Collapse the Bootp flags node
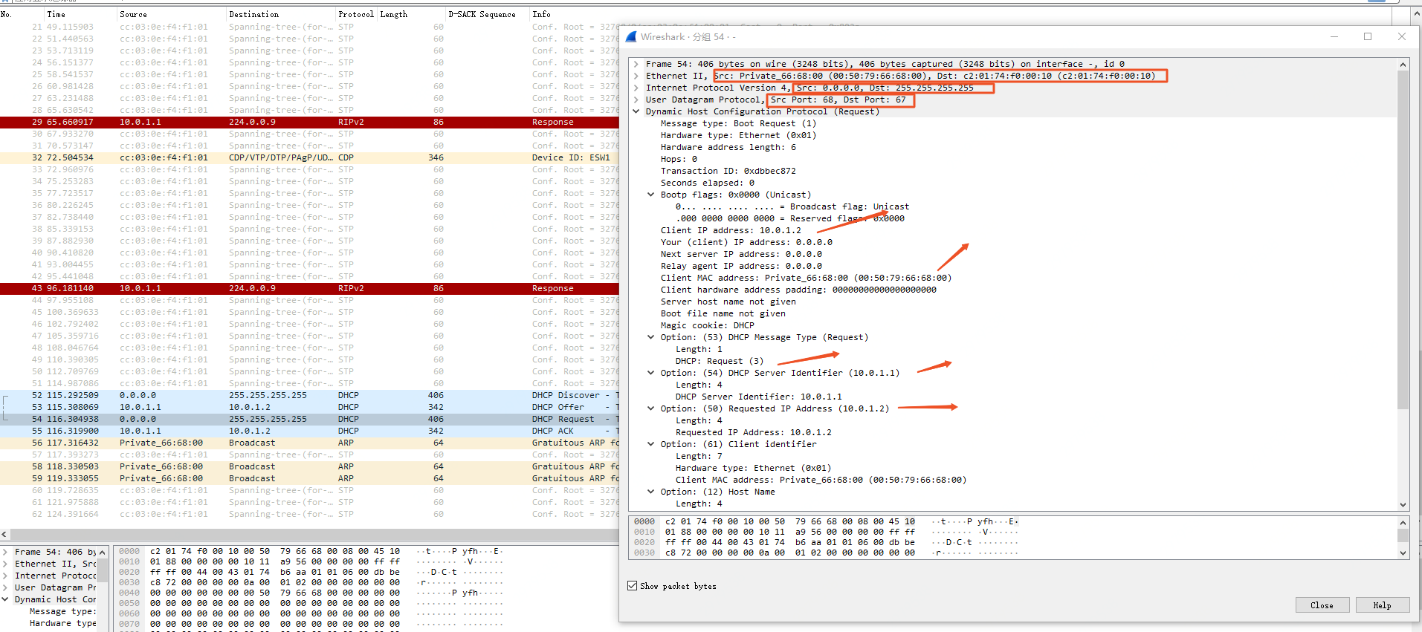This screenshot has height=632, width=1422. click(x=651, y=195)
